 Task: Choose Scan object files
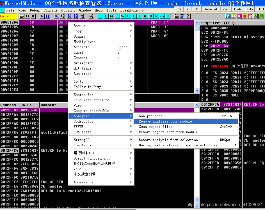(186, 127)
